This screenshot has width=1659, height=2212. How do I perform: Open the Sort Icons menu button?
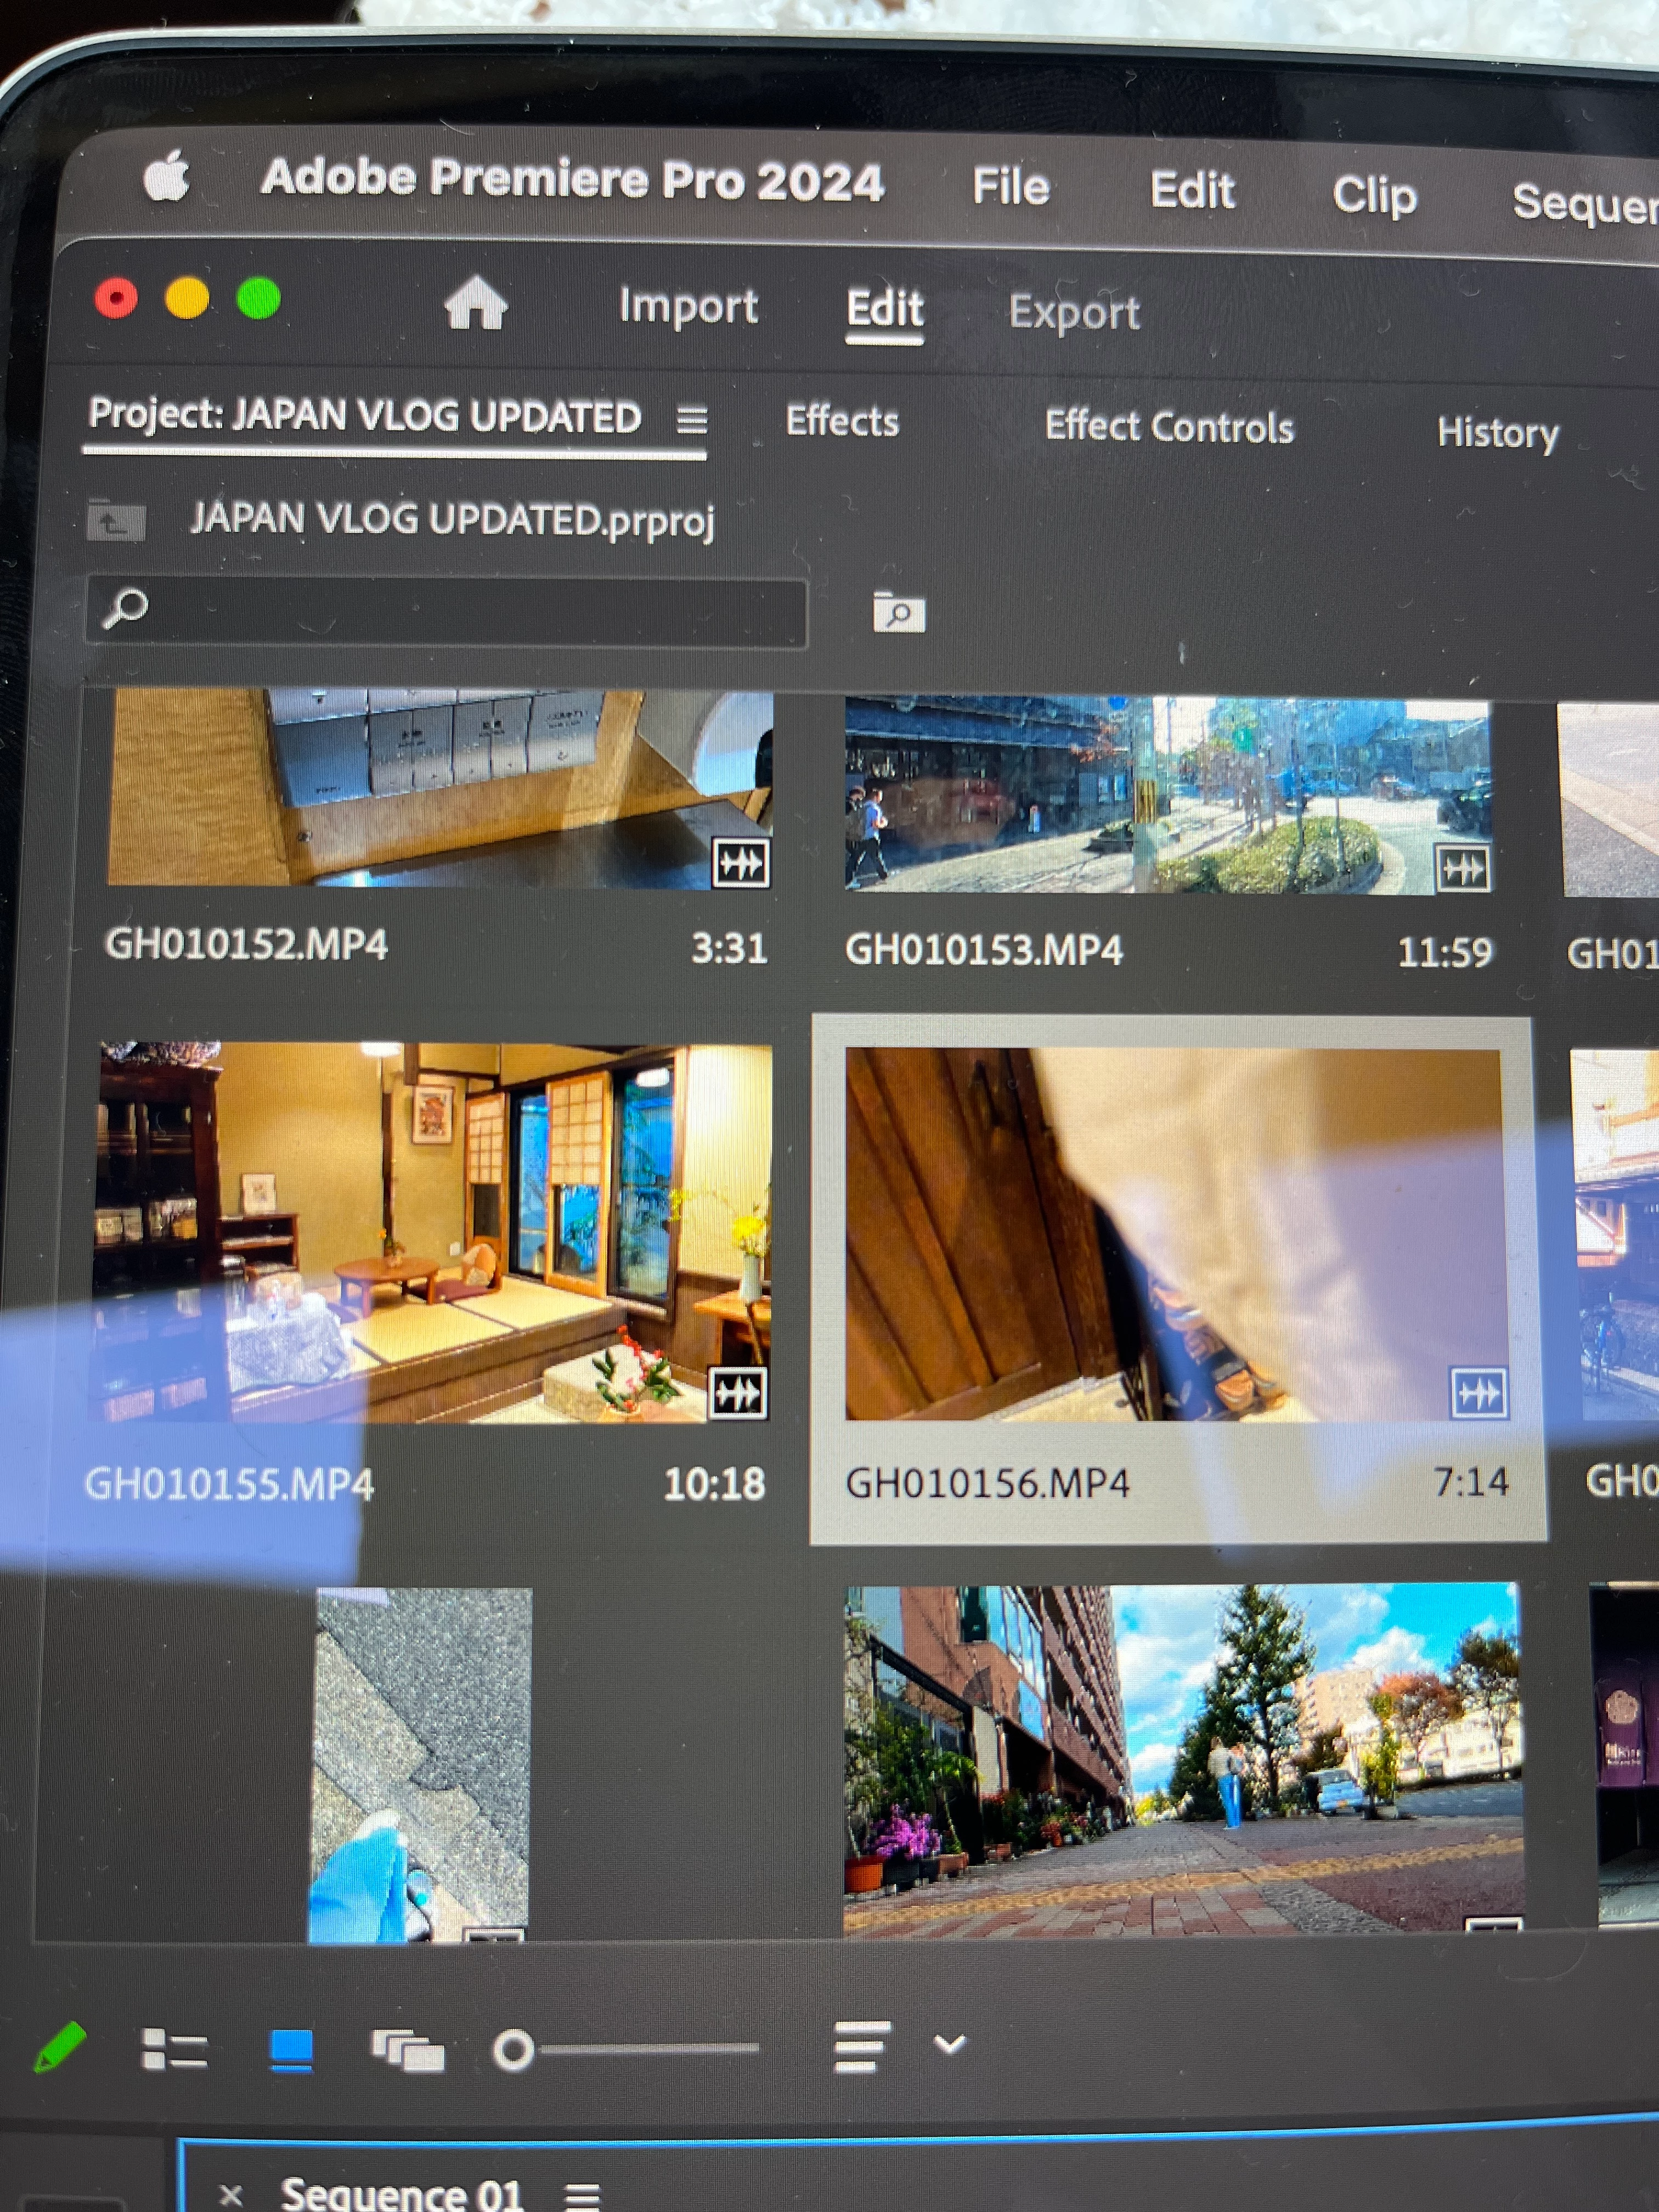[861, 2046]
